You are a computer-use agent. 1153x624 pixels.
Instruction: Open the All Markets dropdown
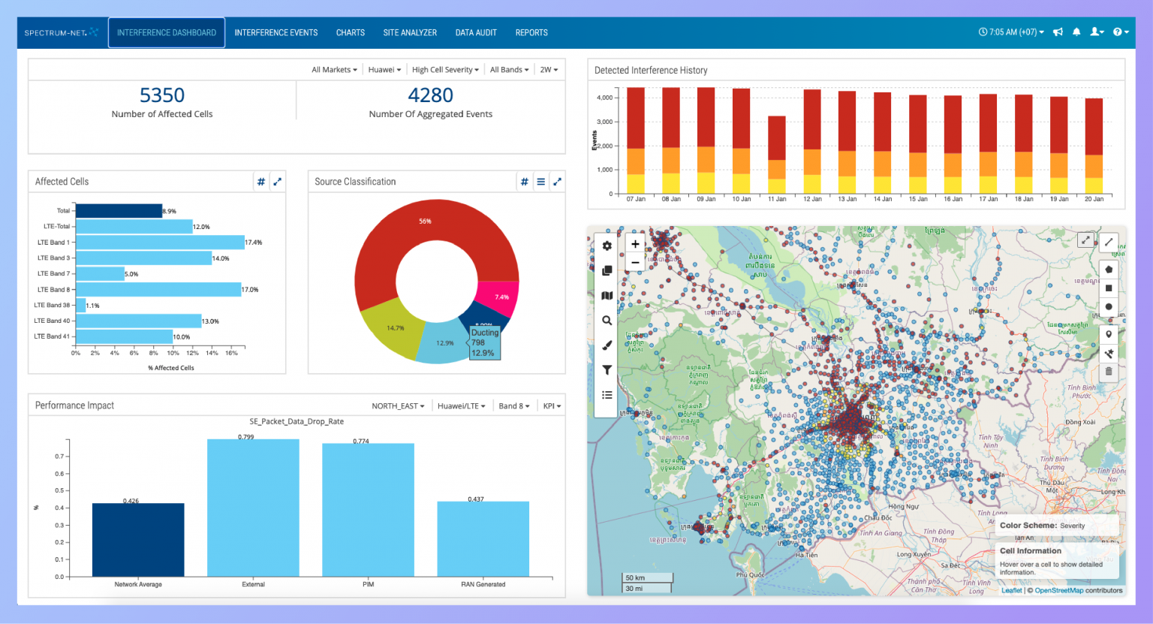[x=334, y=70]
